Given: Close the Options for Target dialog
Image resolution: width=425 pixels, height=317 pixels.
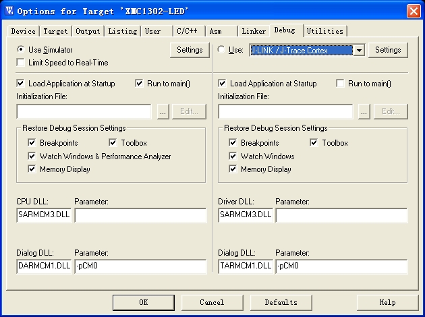Looking at the screenshot, I should pos(413,11).
